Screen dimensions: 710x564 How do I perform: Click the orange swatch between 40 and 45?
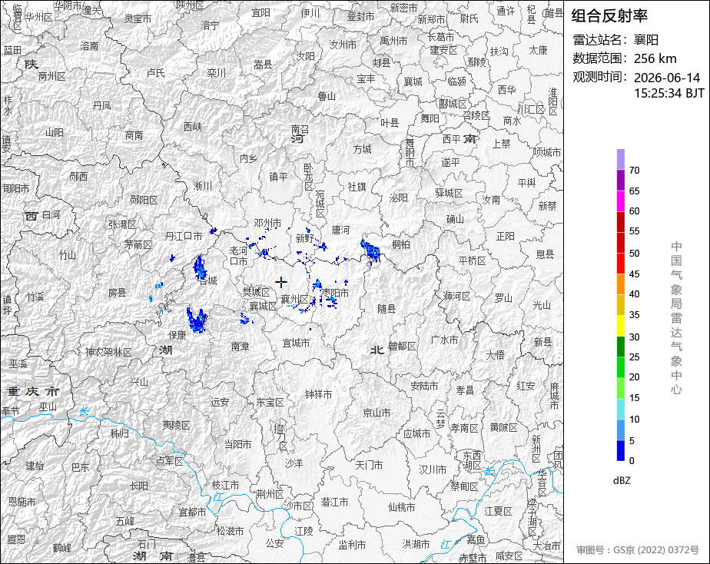620,284
